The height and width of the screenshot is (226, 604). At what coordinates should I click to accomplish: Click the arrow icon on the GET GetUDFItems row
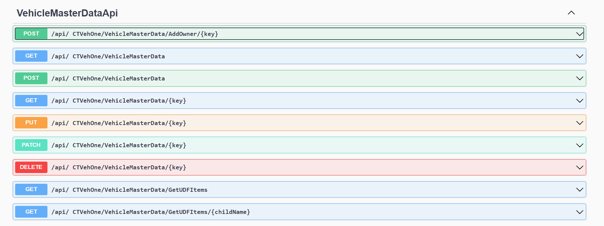(x=579, y=190)
